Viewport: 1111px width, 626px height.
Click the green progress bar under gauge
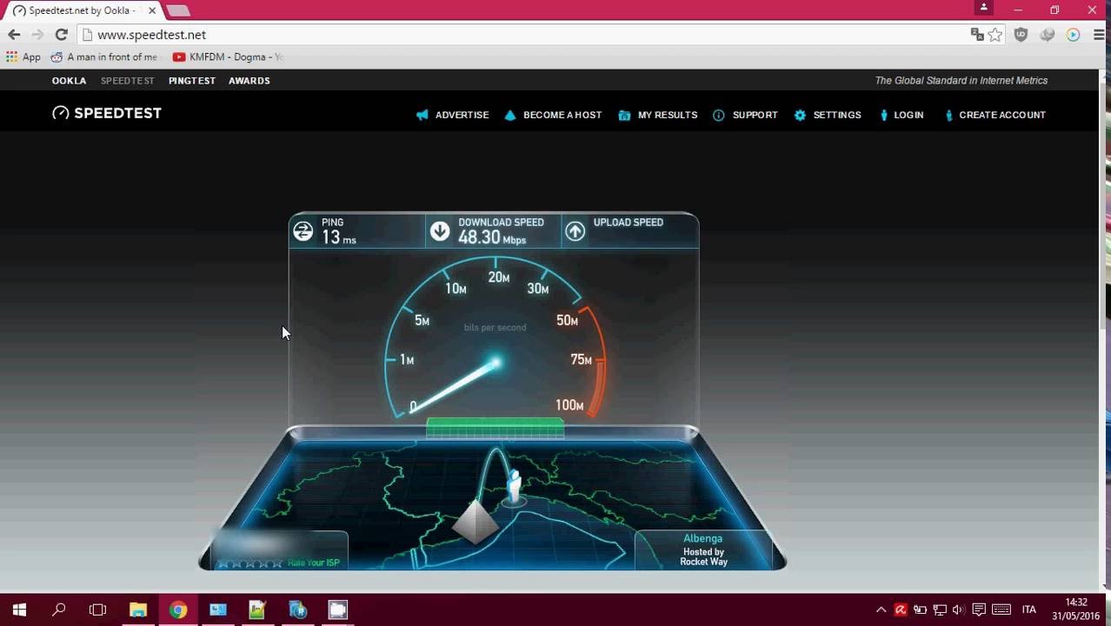click(495, 427)
